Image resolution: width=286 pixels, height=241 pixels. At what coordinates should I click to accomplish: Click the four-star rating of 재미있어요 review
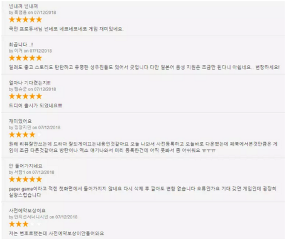click(x=25, y=135)
